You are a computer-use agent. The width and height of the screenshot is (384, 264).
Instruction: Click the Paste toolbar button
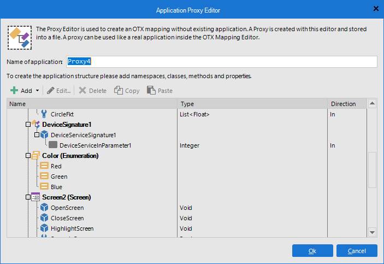[159, 90]
